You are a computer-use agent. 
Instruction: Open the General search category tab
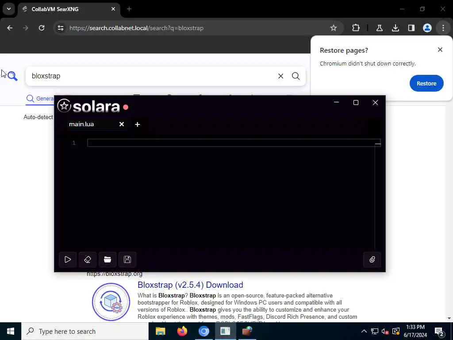(x=40, y=99)
